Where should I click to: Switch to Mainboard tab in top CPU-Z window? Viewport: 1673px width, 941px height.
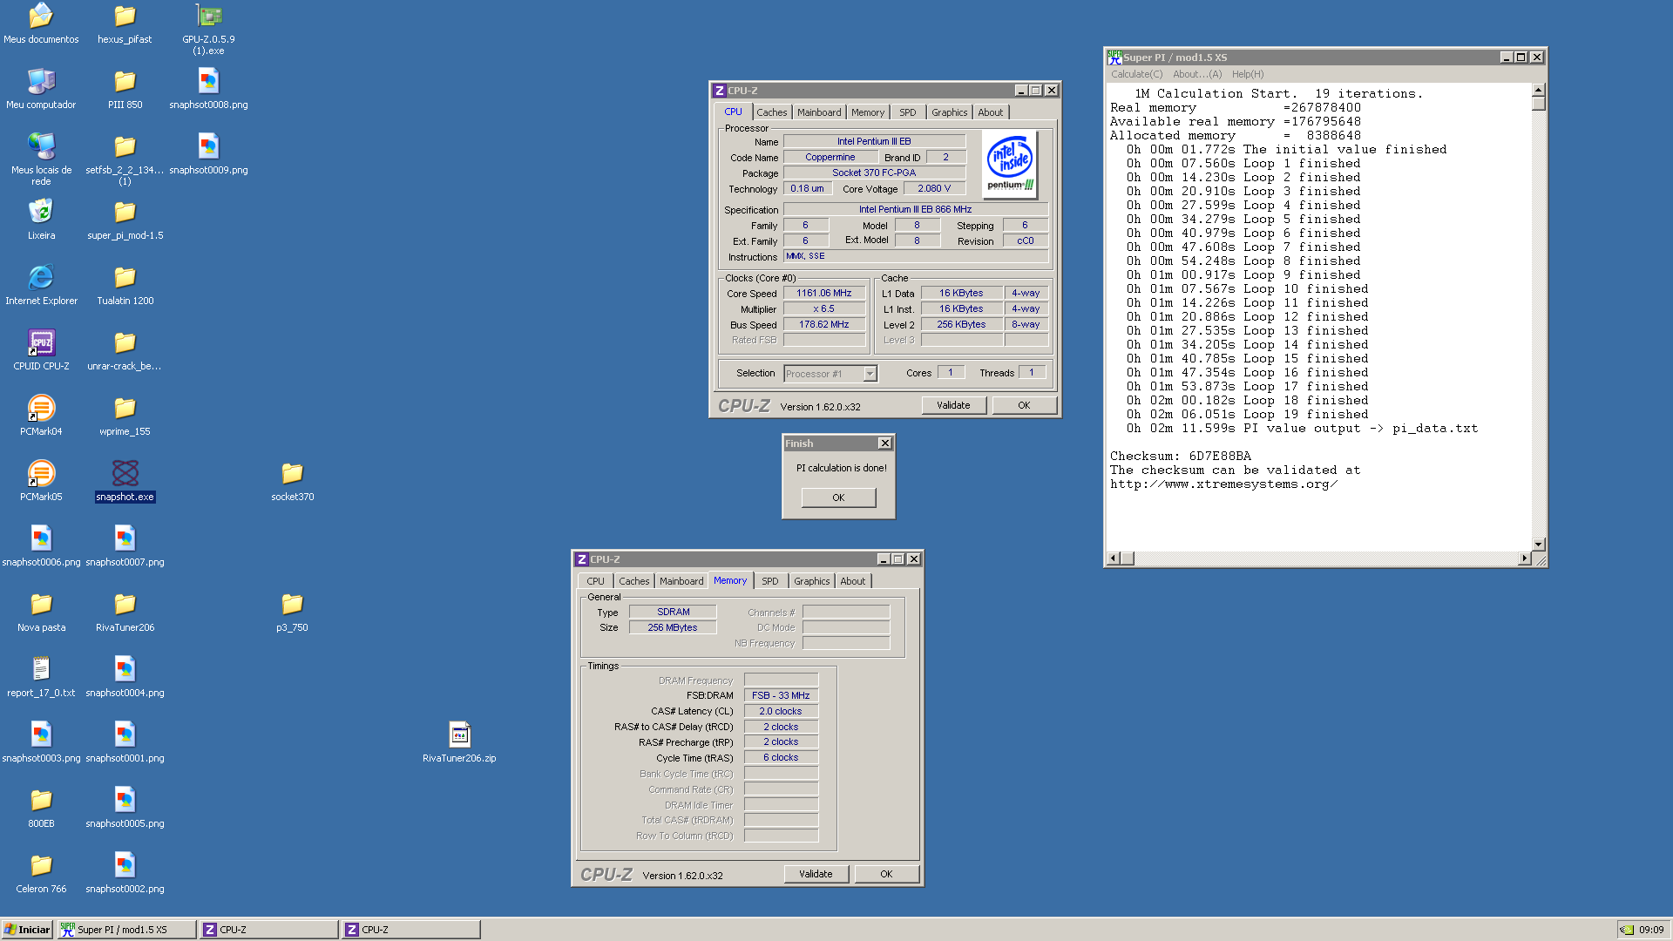(819, 112)
